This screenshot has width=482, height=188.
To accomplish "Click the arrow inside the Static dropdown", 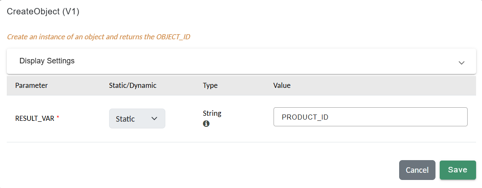I will 154,119.
